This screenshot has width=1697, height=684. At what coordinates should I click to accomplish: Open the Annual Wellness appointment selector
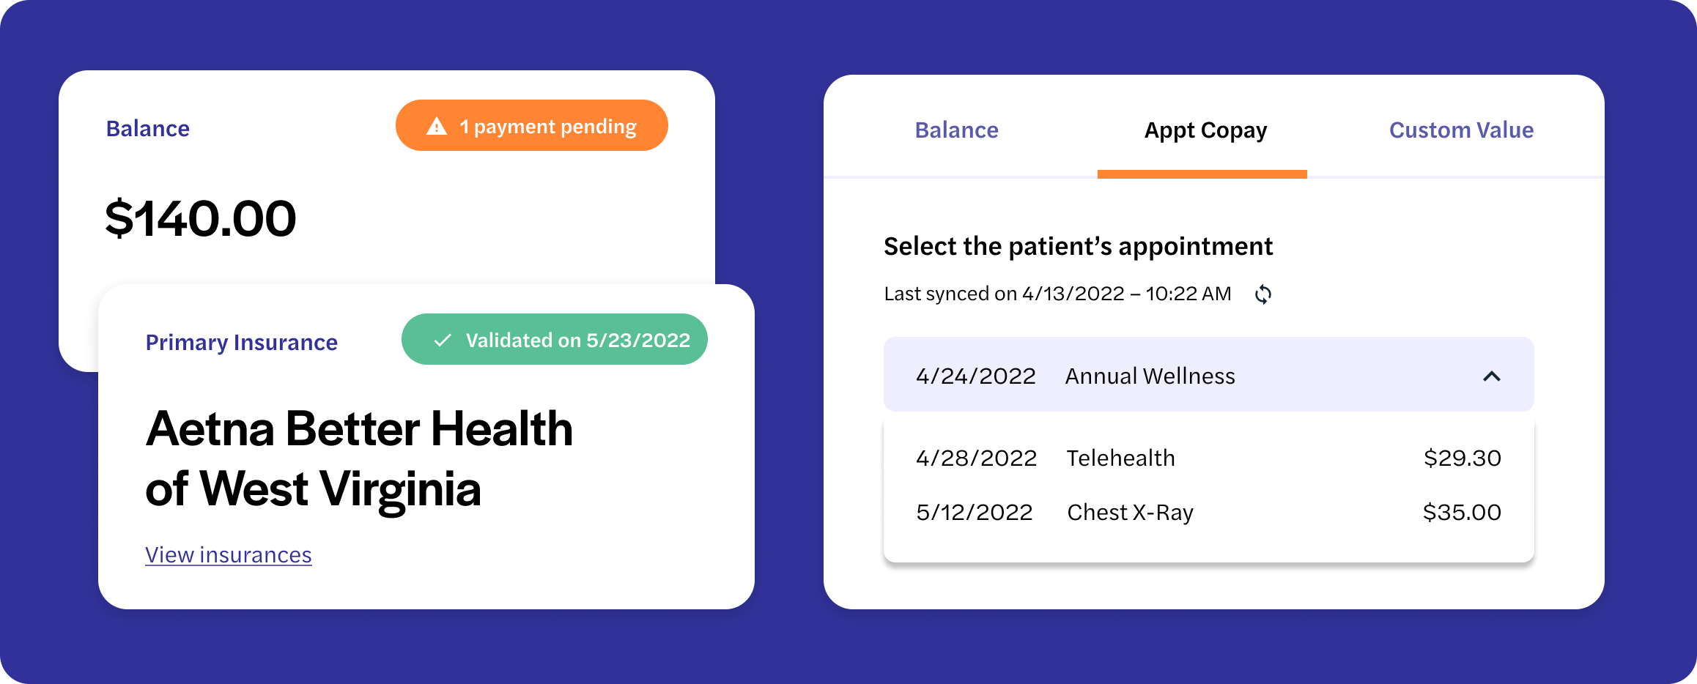[1209, 374]
